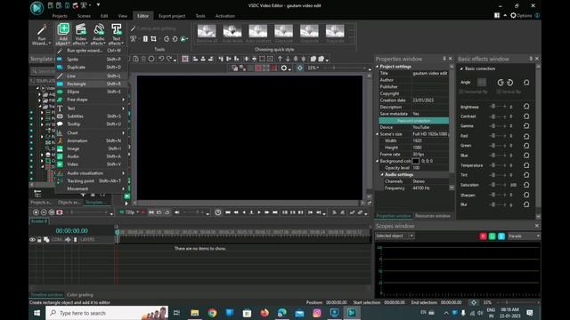Pin the Properties window
The width and height of the screenshot is (570, 320).
pyautogui.click(x=444, y=59)
